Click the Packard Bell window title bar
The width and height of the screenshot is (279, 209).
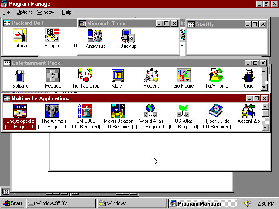(x=40, y=23)
